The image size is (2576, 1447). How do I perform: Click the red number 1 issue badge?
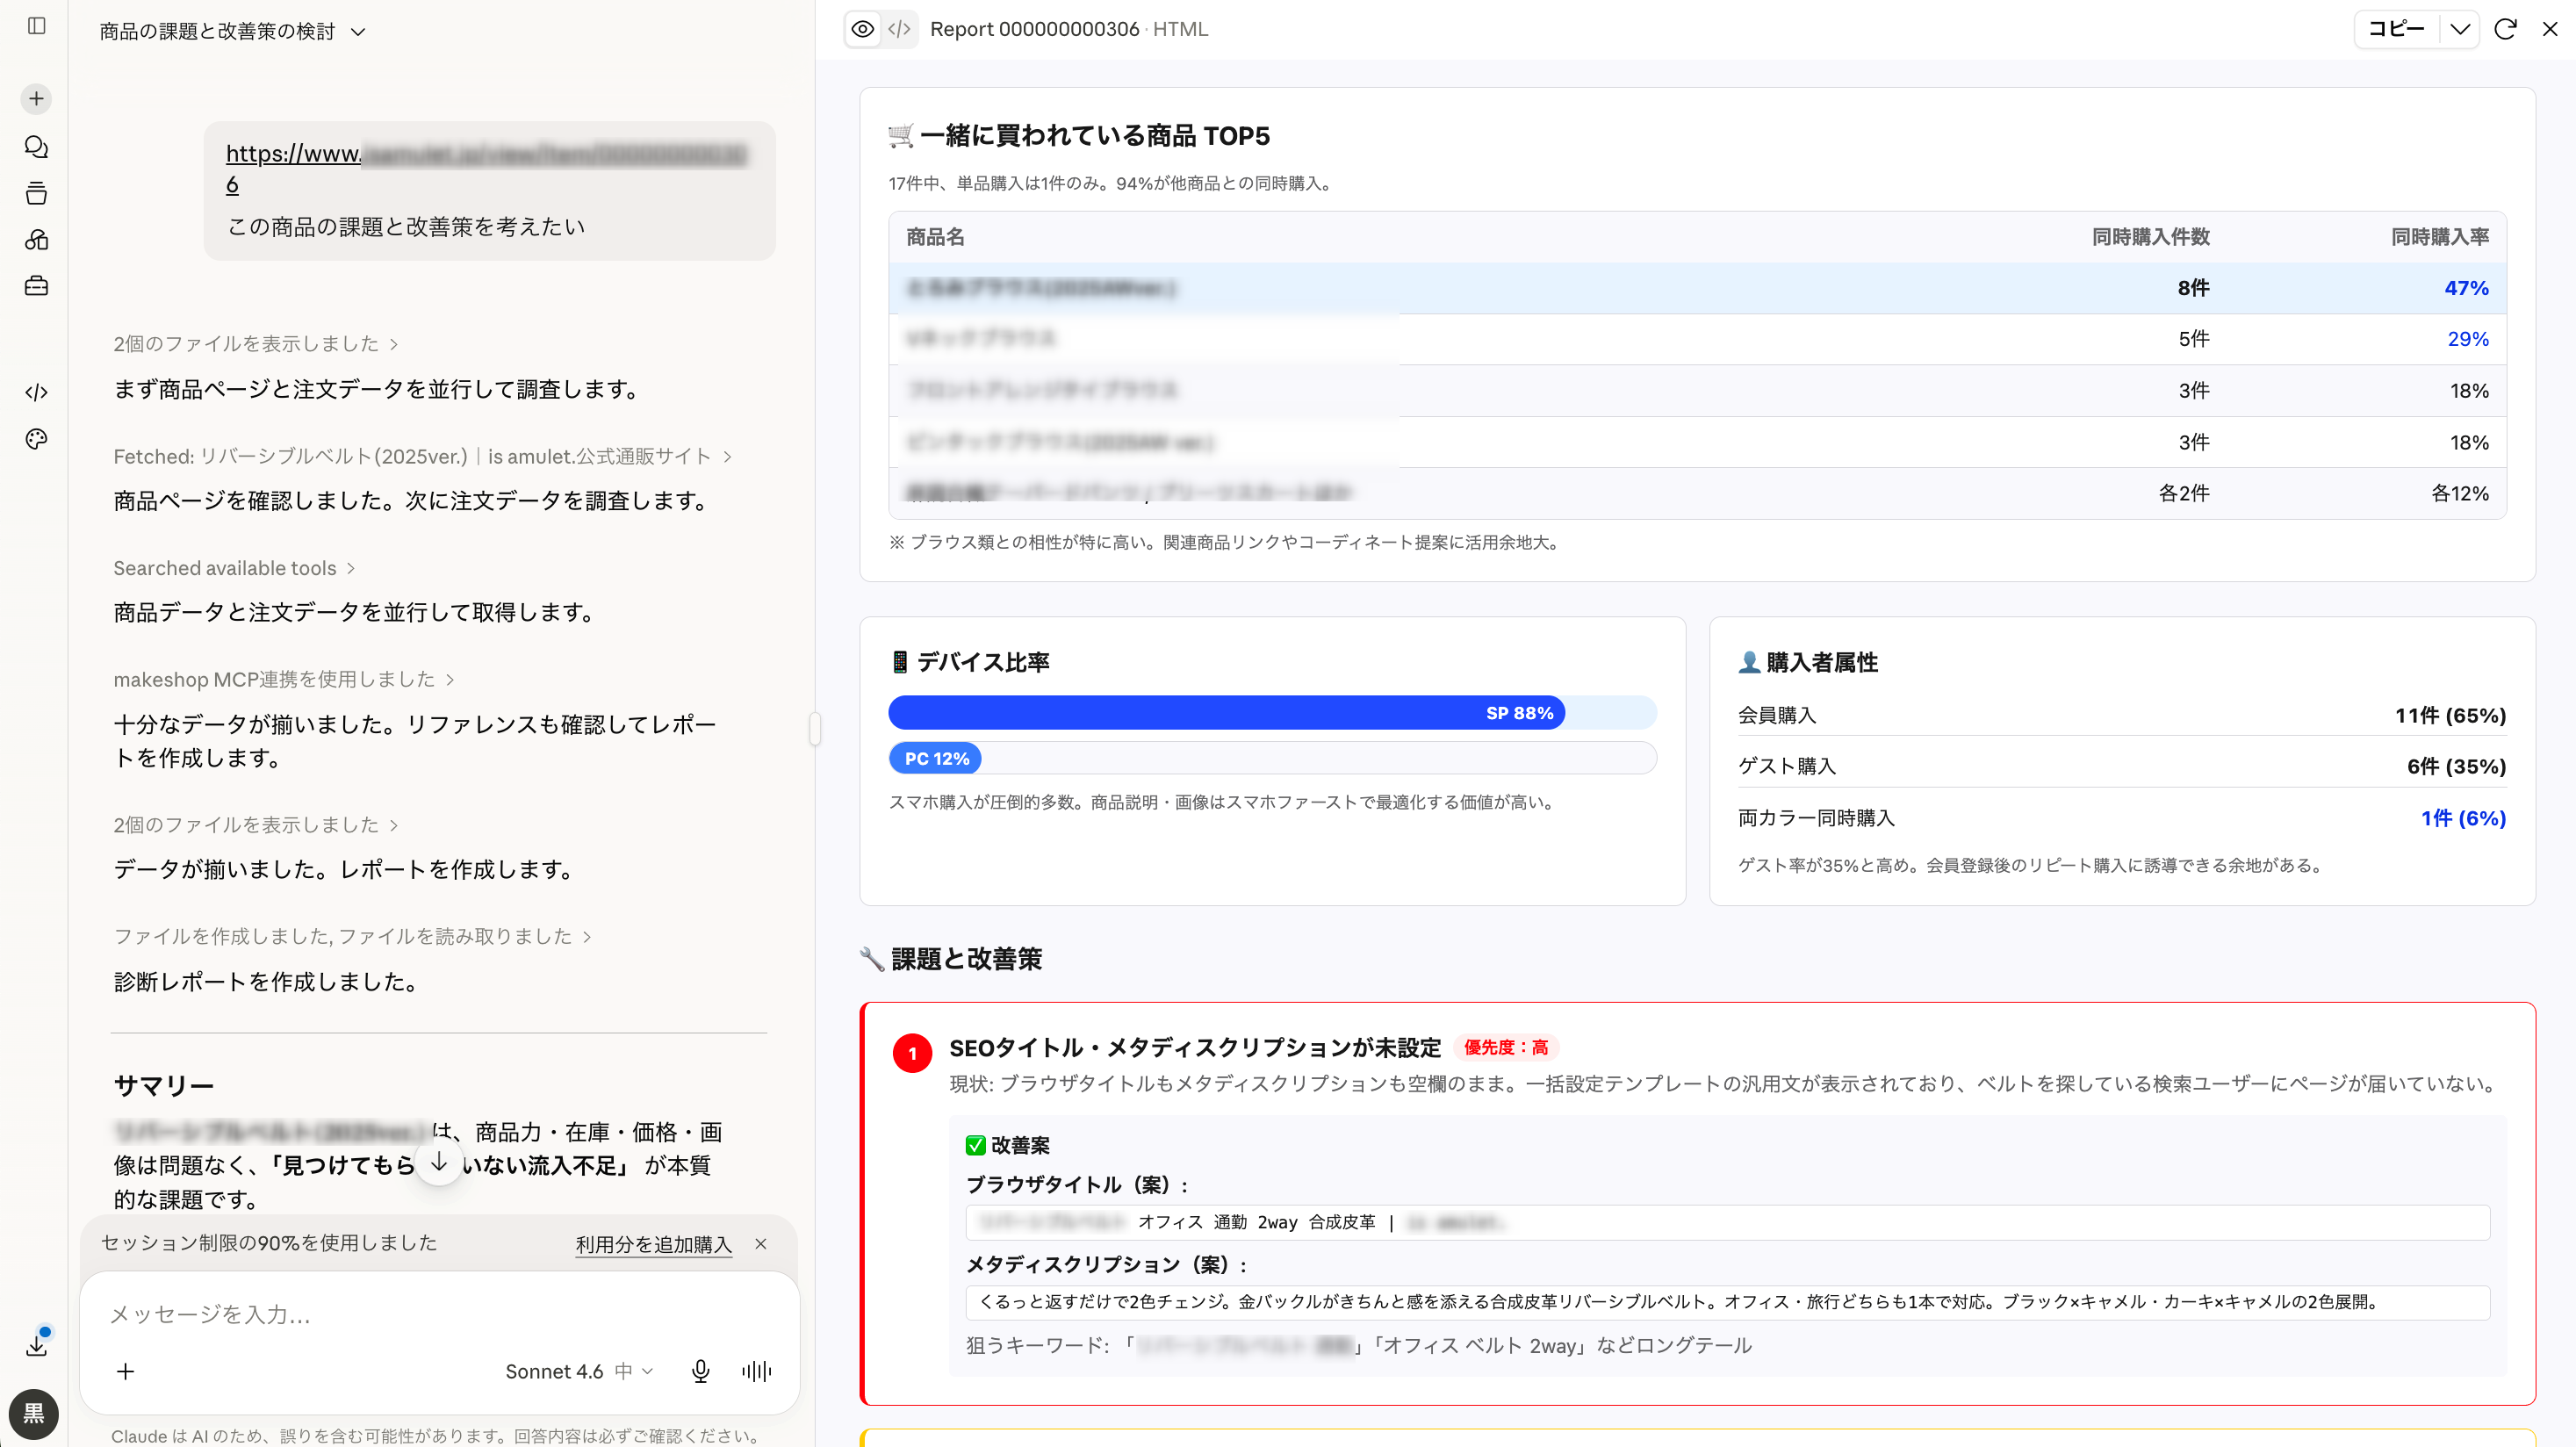coord(912,1053)
